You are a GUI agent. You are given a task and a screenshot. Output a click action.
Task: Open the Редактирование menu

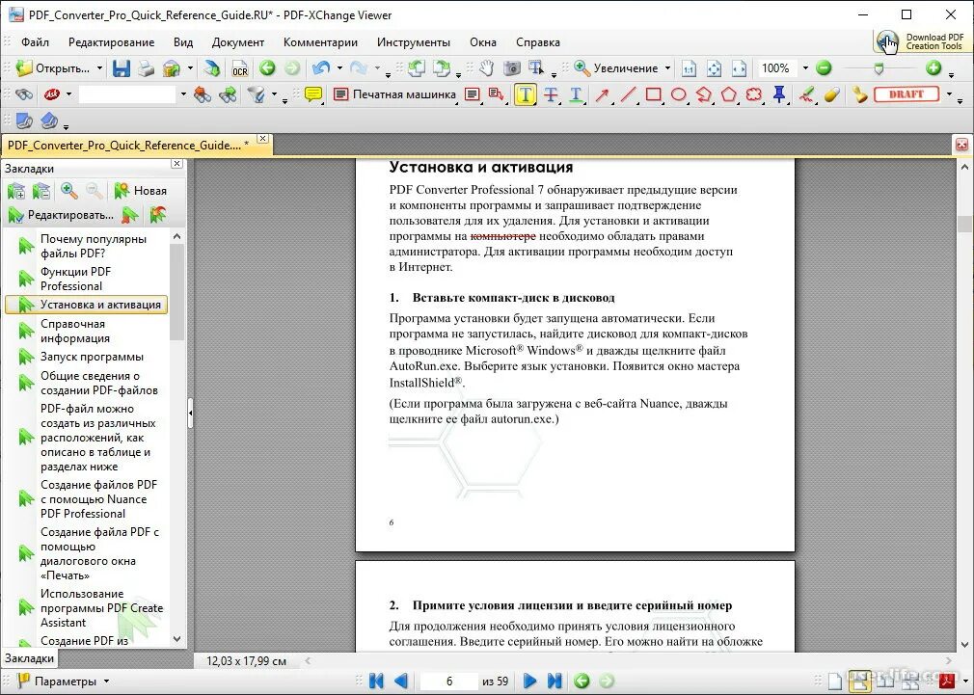pyautogui.click(x=111, y=42)
